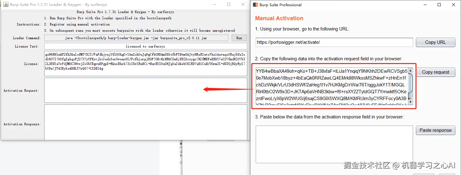
Task: Click the Java icon in the keygen title bar
Action: point(6,5)
